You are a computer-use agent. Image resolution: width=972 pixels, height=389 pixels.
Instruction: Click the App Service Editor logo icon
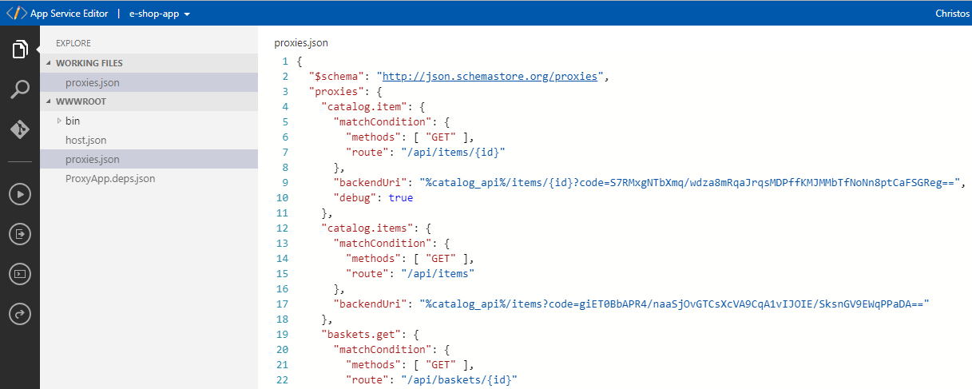click(16, 14)
